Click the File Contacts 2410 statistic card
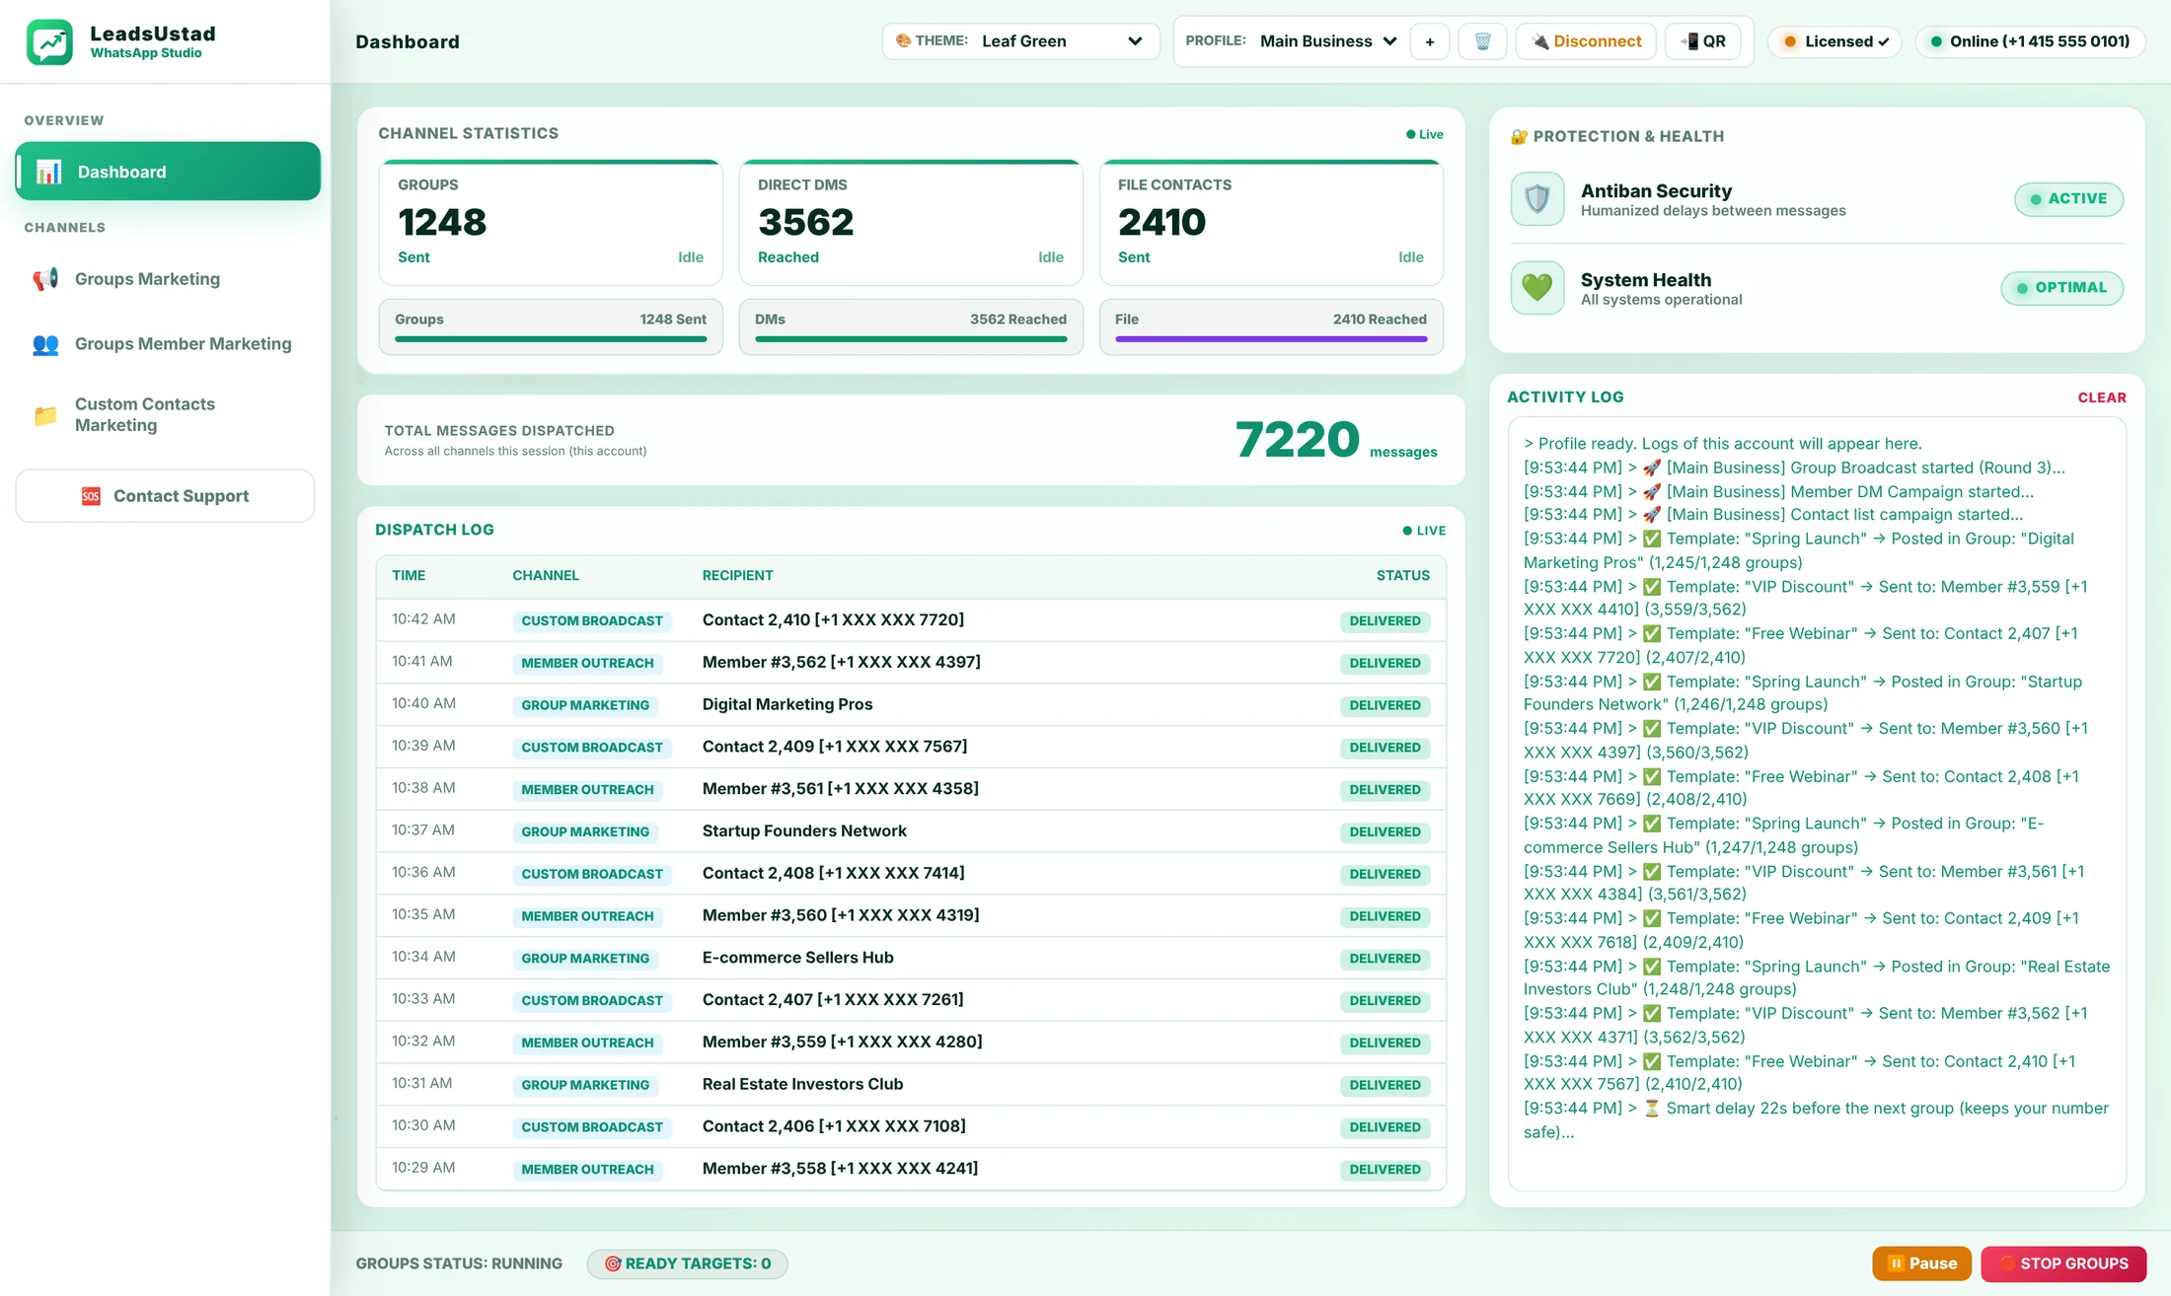The width and height of the screenshot is (2171, 1296). tap(1271, 223)
